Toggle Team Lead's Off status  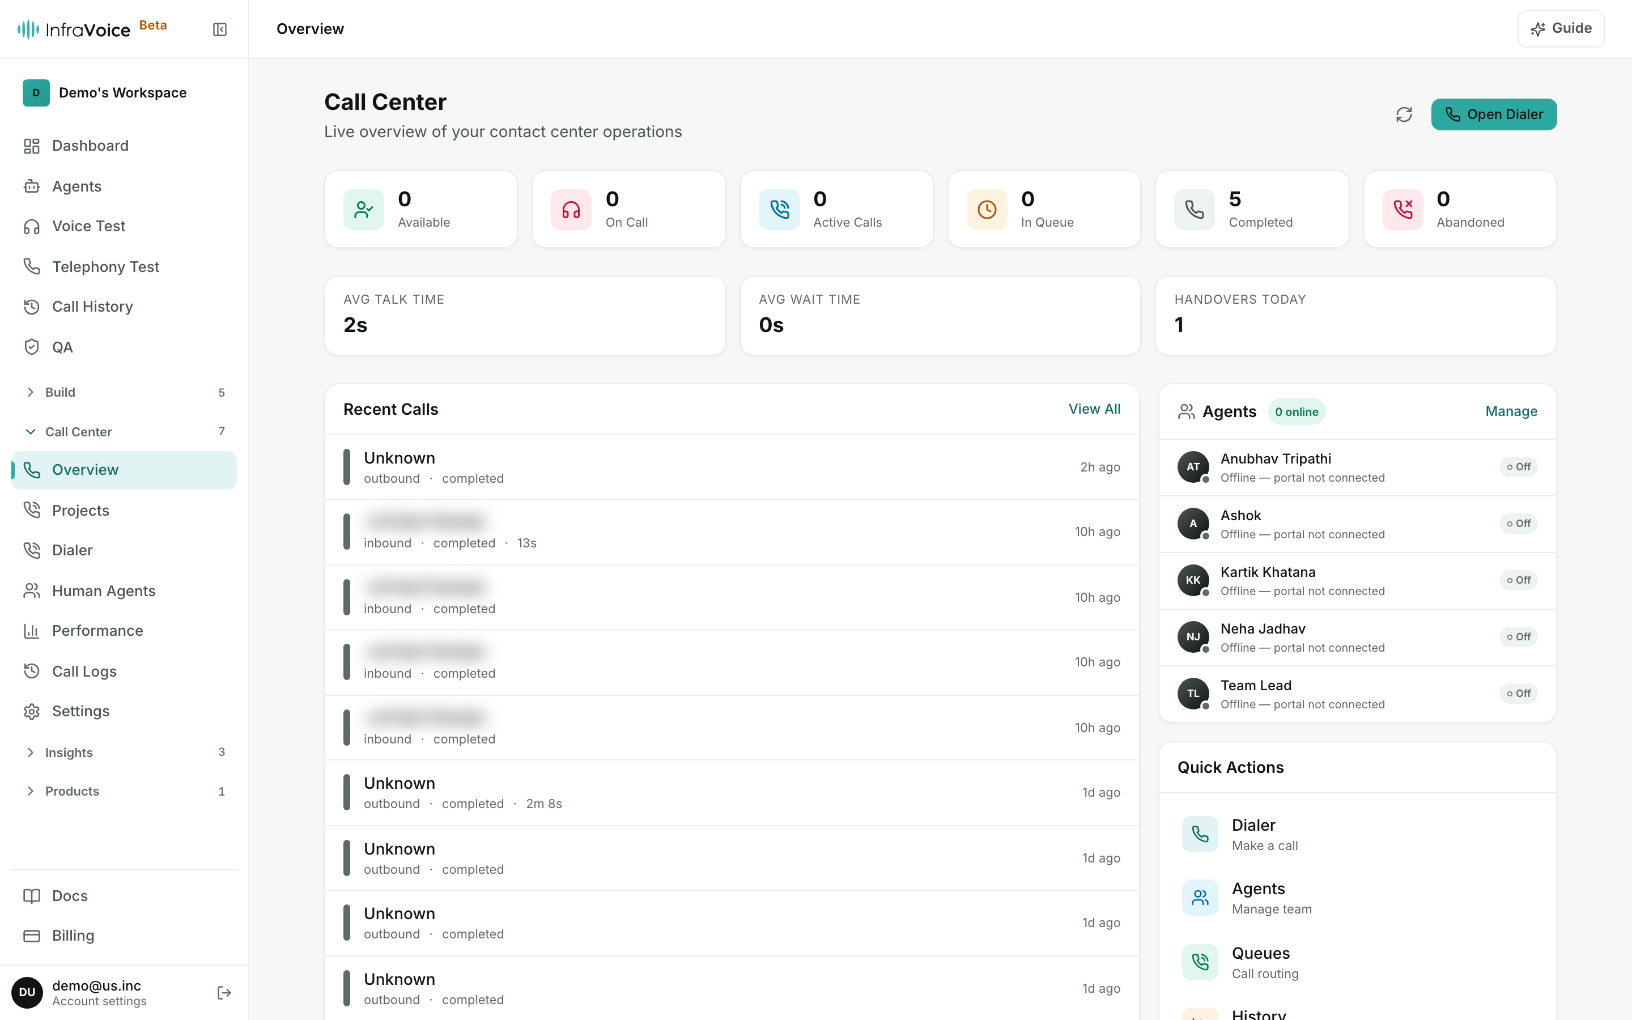(x=1518, y=694)
